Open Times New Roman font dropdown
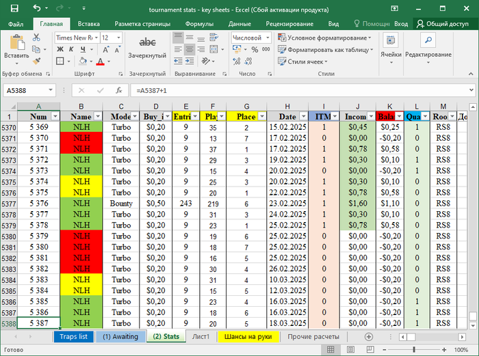The height and width of the screenshot is (356, 479). [x=96, y=38]
